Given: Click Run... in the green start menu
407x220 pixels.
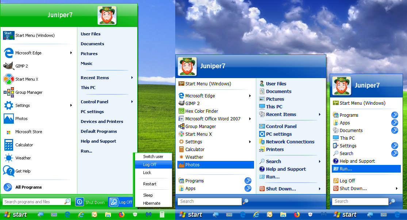Looking at the screenshot, I should click(87, 151).
